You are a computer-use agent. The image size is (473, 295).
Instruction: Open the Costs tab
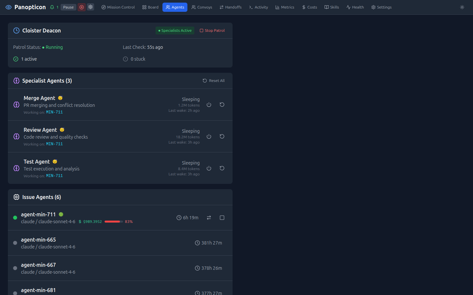[309, 7]
